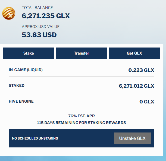Click the 115 DAYS REMAINING FOR STAKING REWARDS text
Screen dimensions: 166x161
(x=81, y=123)
